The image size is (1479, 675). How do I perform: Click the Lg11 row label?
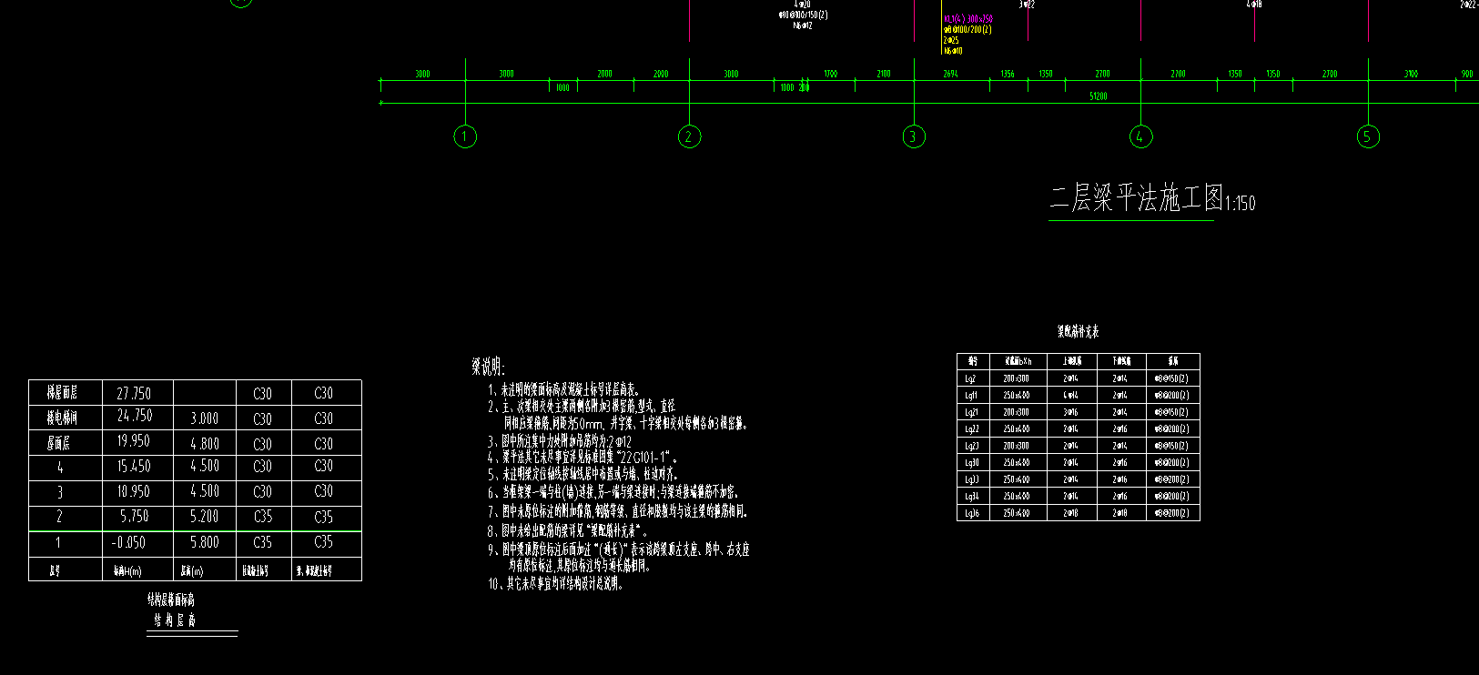point(972,396)
